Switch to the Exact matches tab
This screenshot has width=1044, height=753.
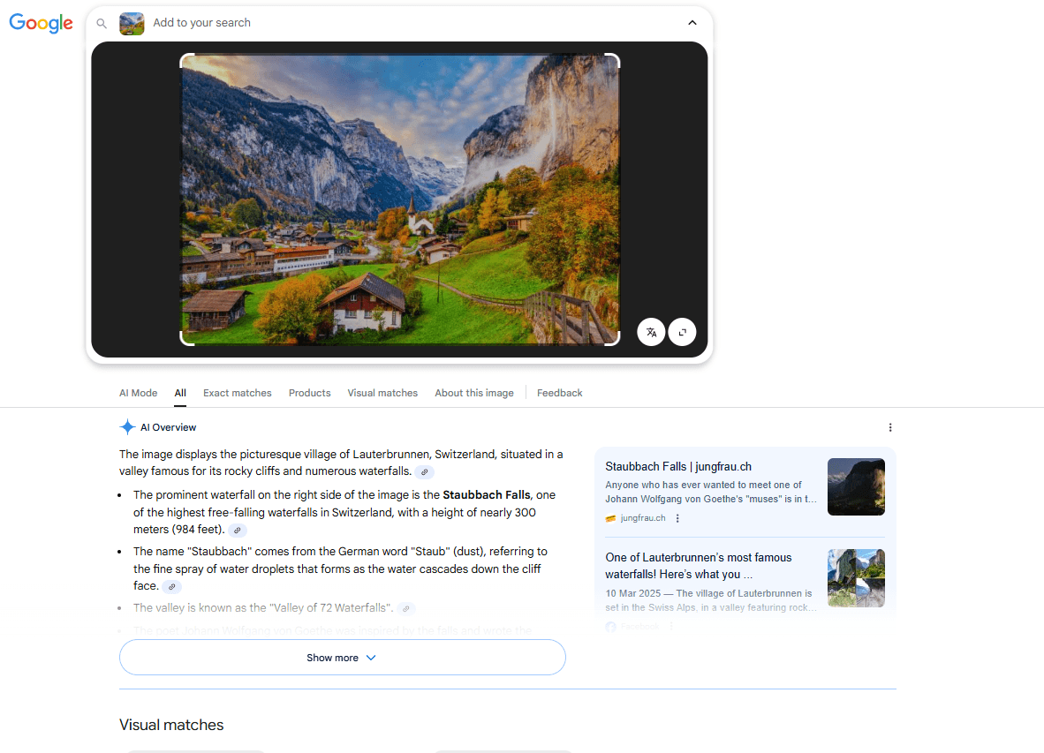point(237,393)
